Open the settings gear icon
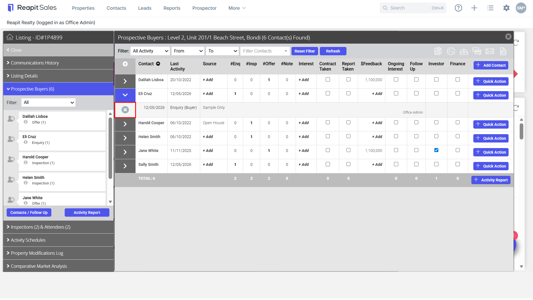 click(x=506, y=8)
